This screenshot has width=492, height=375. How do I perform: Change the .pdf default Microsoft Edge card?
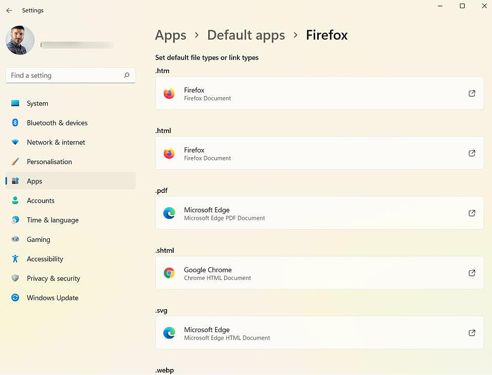tap(319, 213)
